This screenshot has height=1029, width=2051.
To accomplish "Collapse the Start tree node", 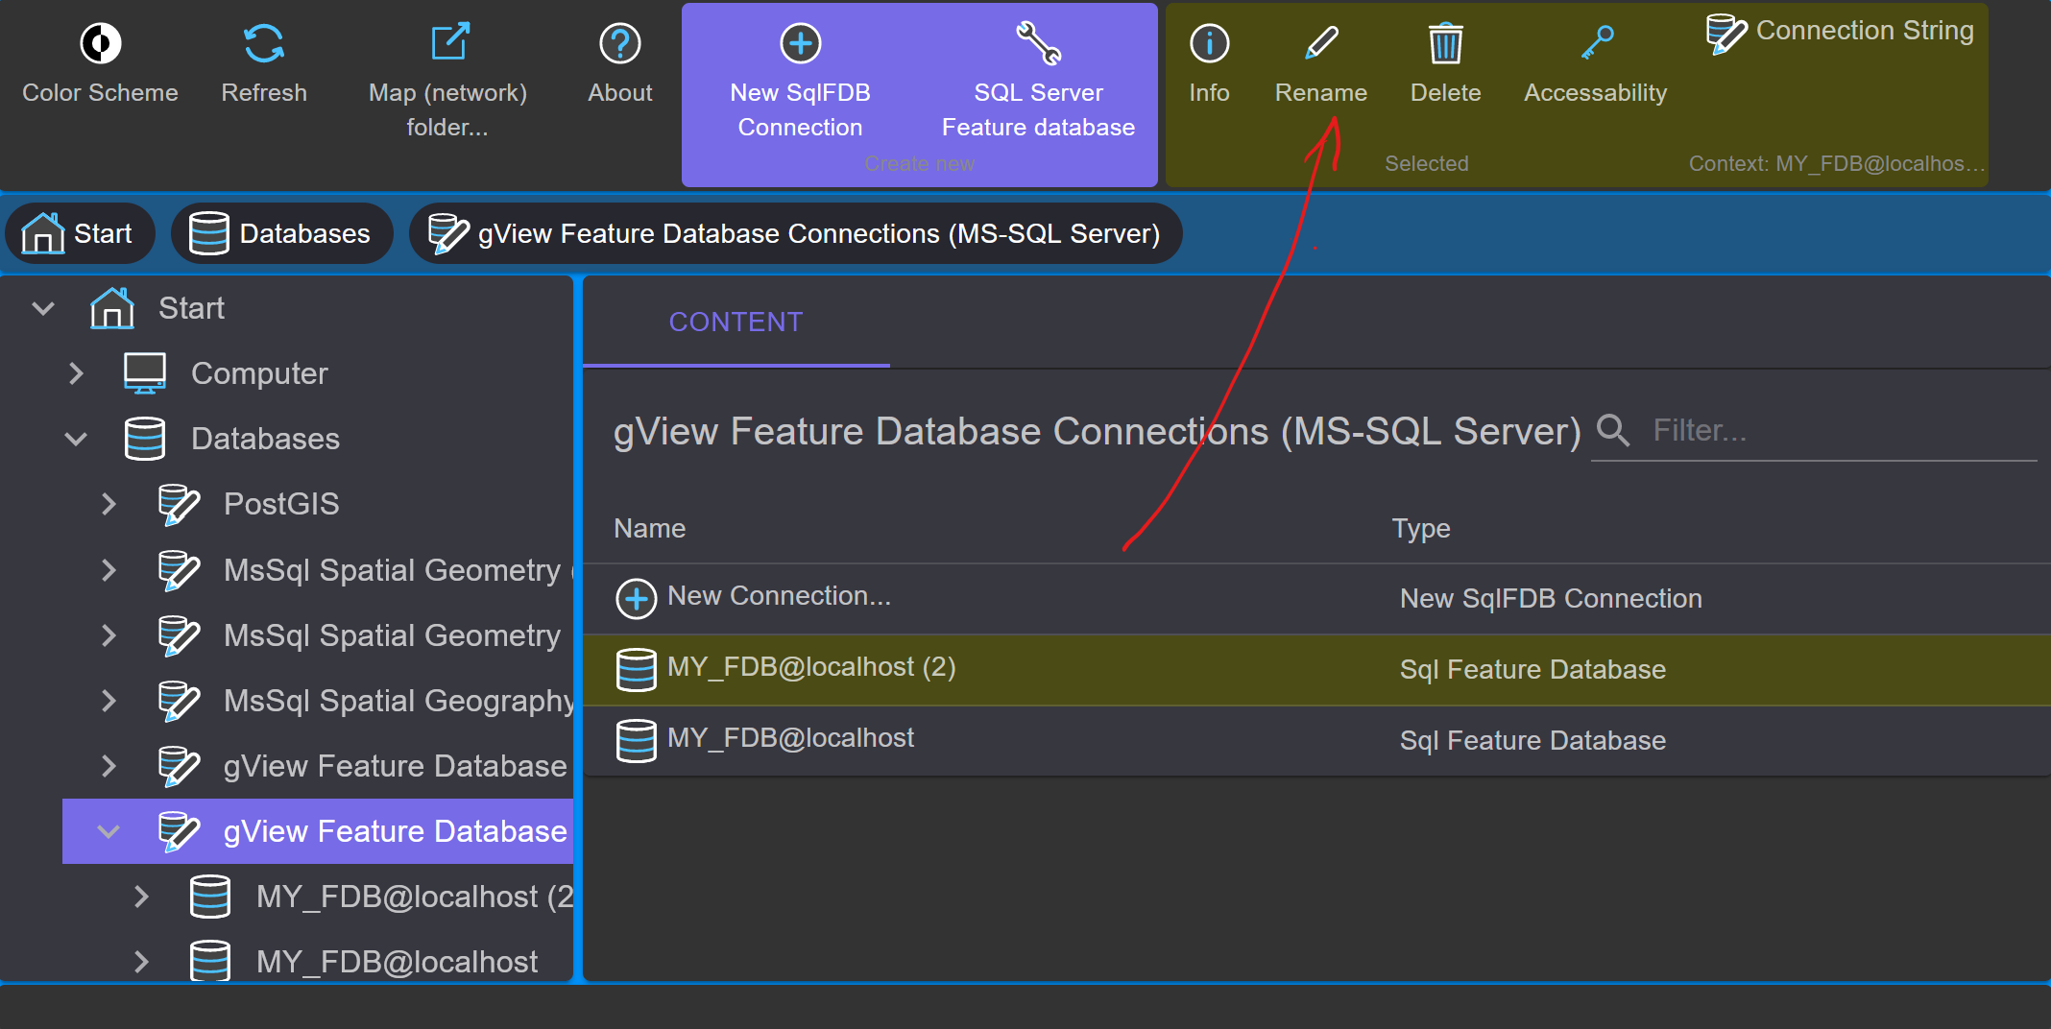I will (43, 308).
